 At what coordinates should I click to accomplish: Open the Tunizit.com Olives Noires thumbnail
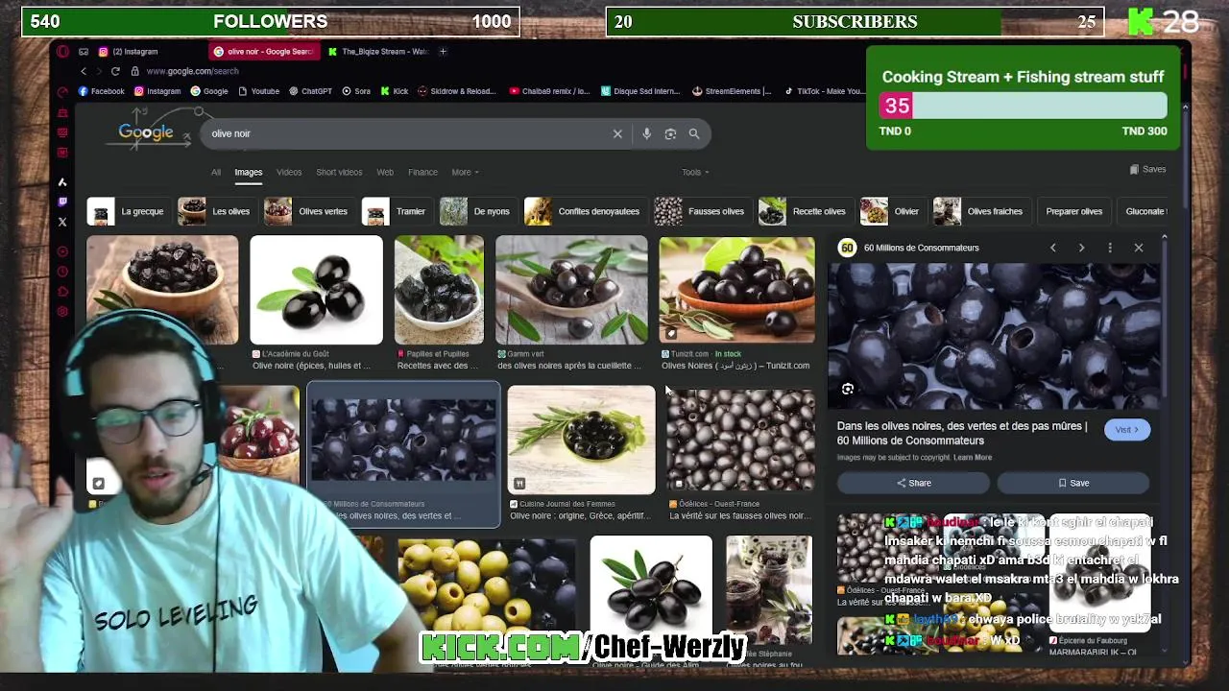[x=736, y=291]
